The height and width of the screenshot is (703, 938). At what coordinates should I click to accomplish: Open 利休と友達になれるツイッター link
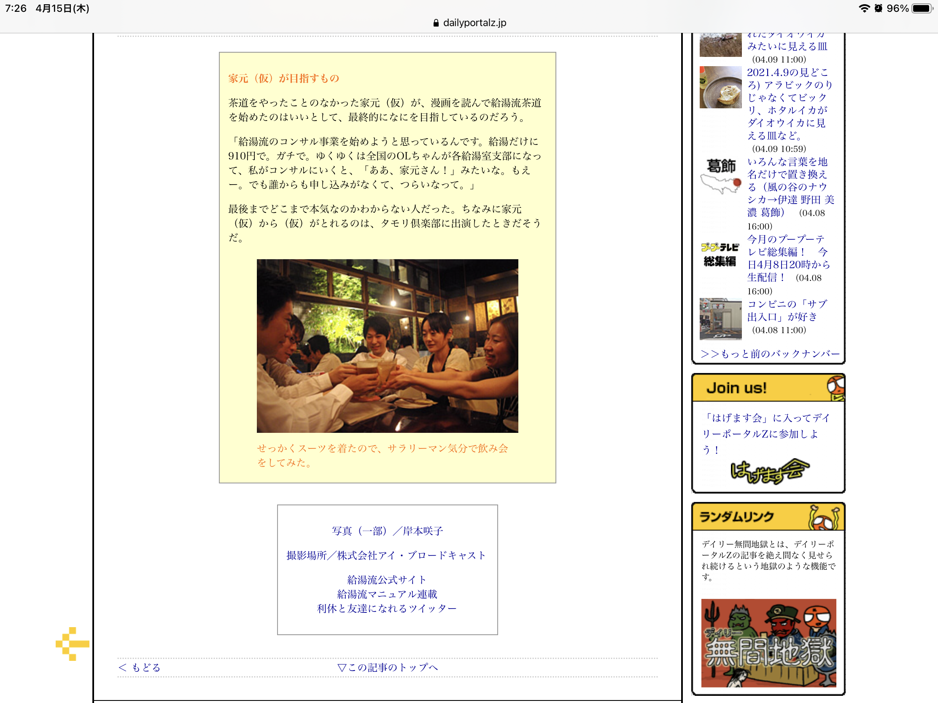click(x=387, y=609)
